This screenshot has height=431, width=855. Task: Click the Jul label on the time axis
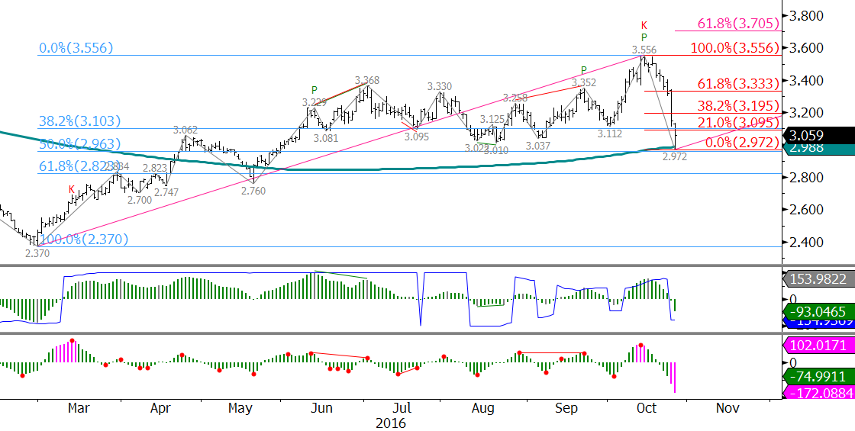pos(402,407)
